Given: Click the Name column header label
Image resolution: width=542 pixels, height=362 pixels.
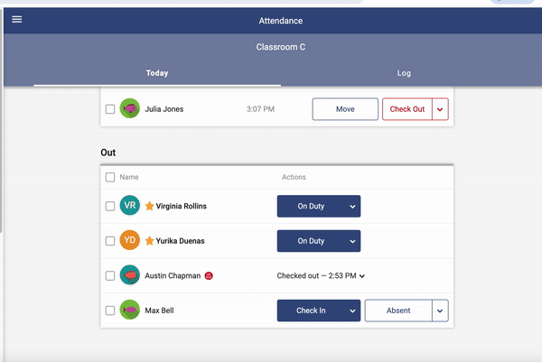Looking at the screenshot, I should click(x=129, y=177).
